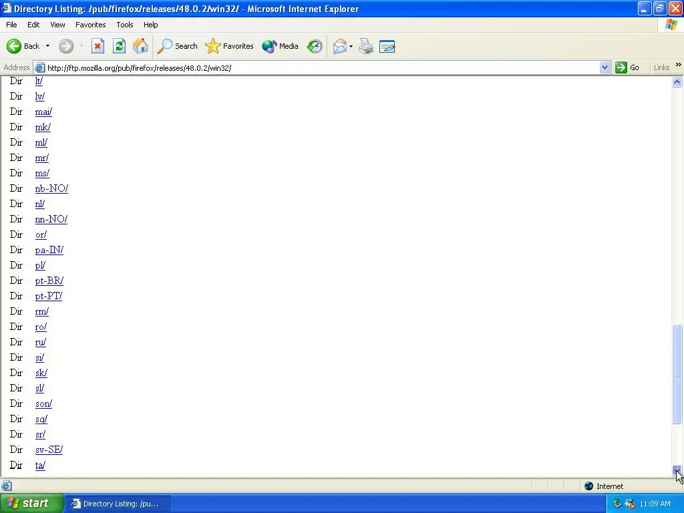684x513 pixels.
Task: Open the Windows start button
Action: 32,504
